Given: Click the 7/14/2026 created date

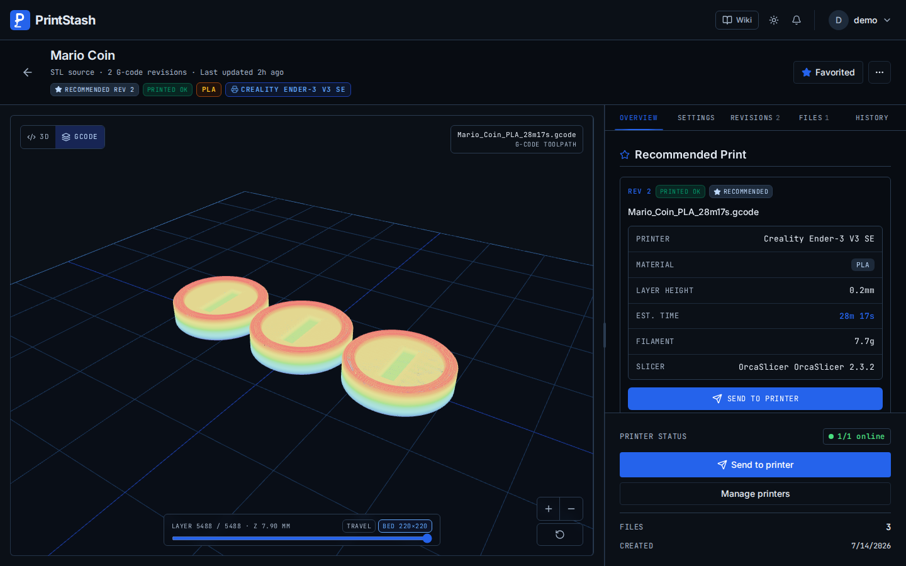Looking at the screenshot, I should pos(871,546).
